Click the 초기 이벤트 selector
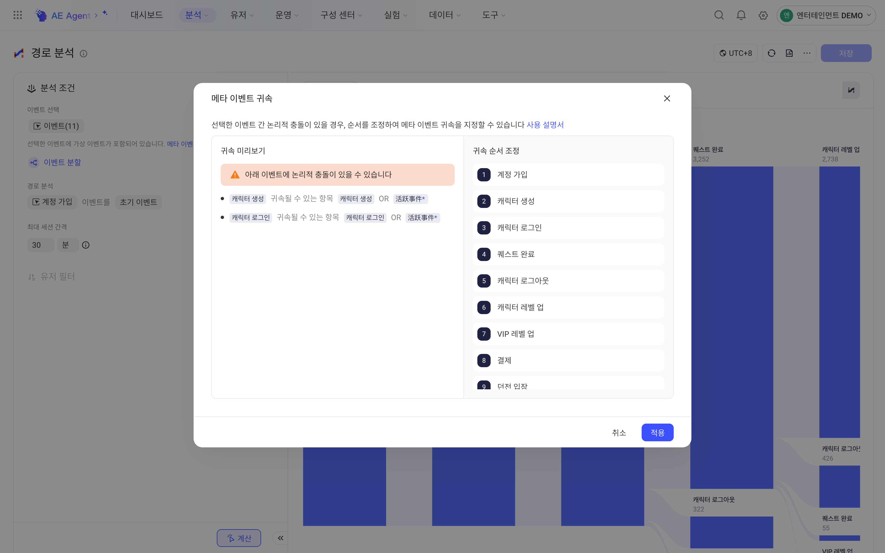Viewport: 885px width, 553px height. [138, 202]
